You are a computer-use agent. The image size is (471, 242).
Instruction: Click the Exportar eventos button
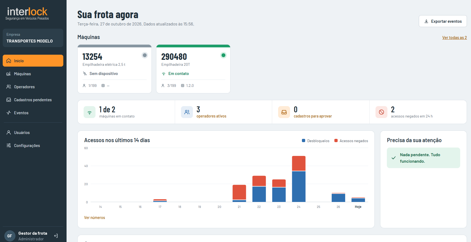(443, 21)
